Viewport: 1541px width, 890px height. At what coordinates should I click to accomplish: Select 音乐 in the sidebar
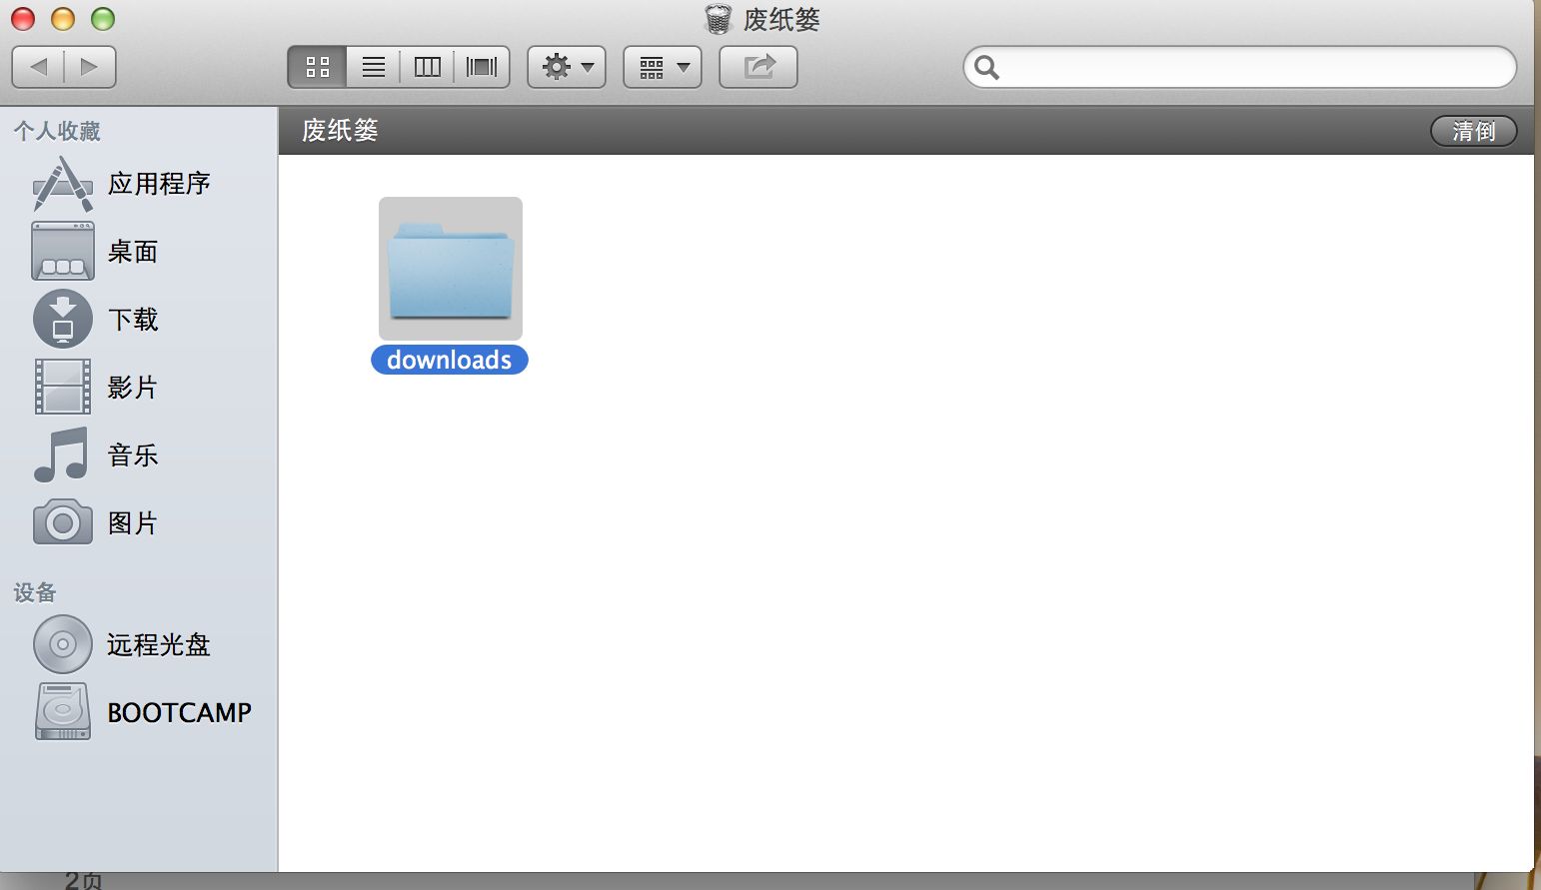click(x=132, y=455)
